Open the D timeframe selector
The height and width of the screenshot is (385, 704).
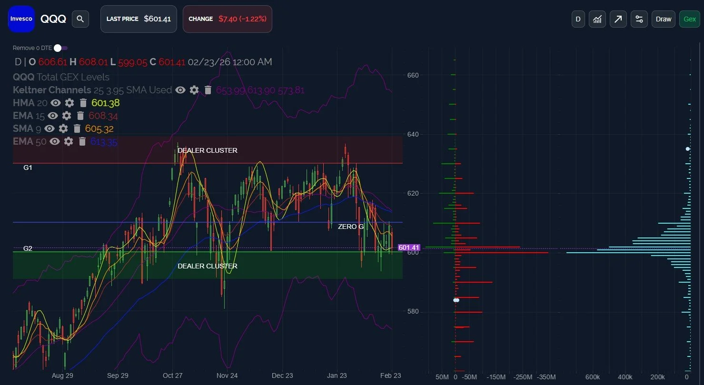578,19
